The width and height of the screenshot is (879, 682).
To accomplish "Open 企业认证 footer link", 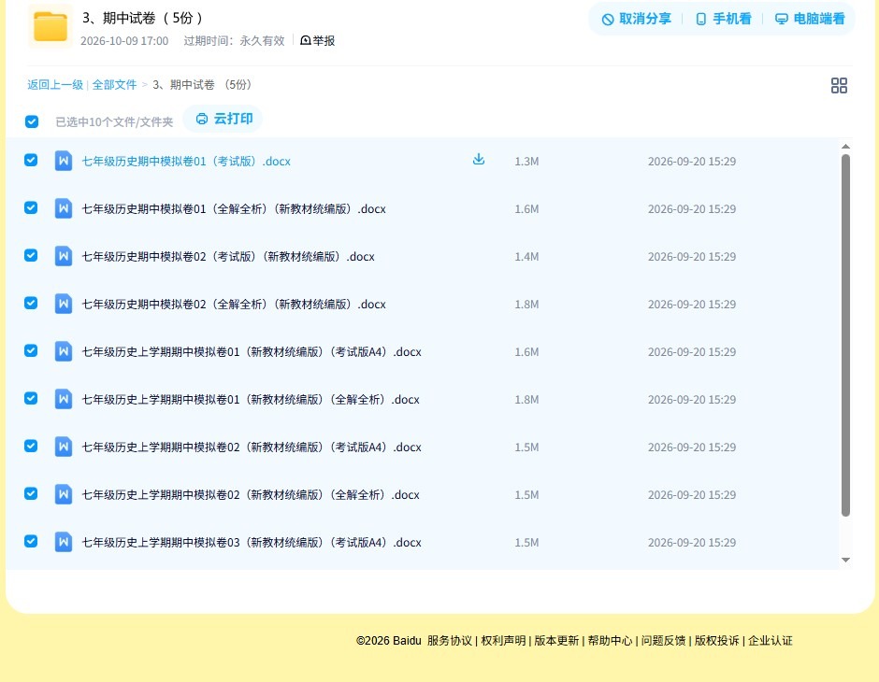I will click(771, 641).
